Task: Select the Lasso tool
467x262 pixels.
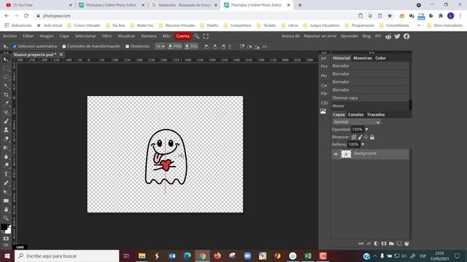Action: point(6,77)
